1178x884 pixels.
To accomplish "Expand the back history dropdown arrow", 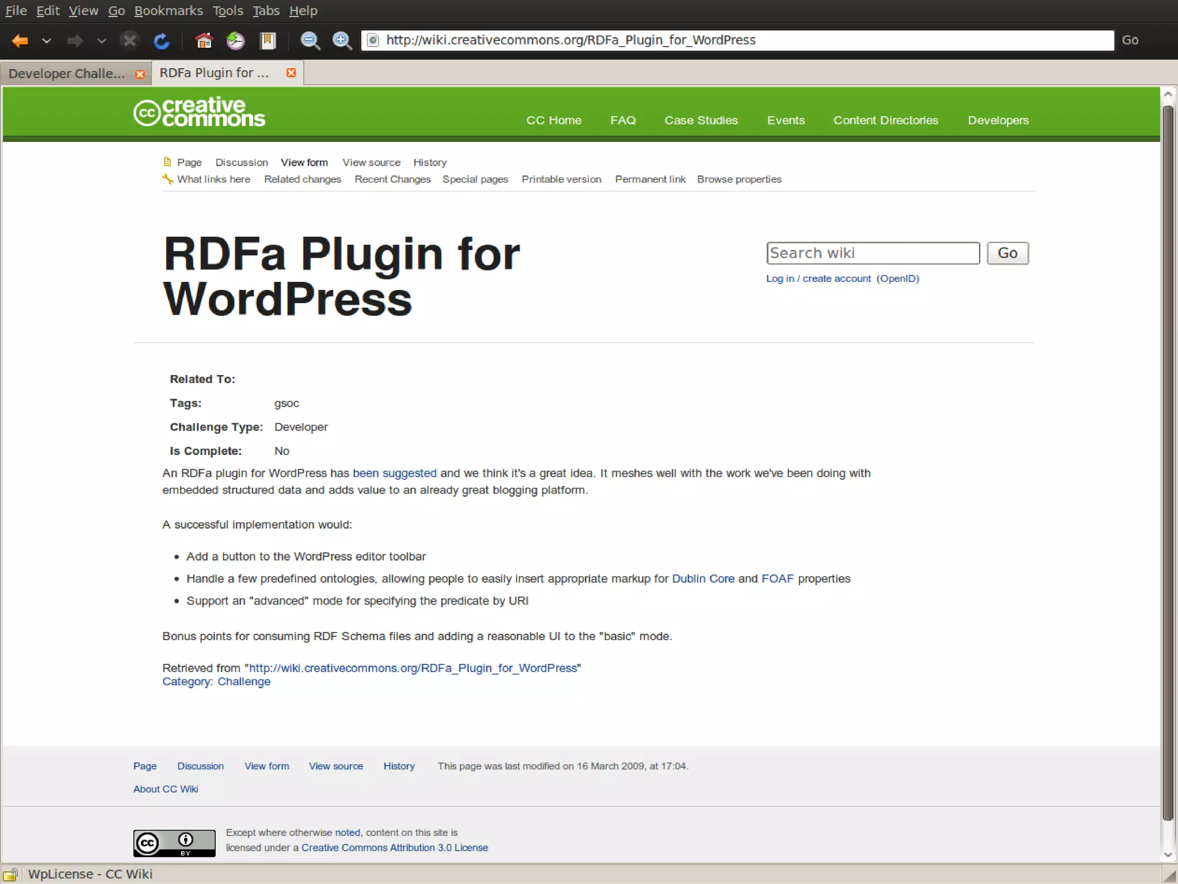I will 47,41.
